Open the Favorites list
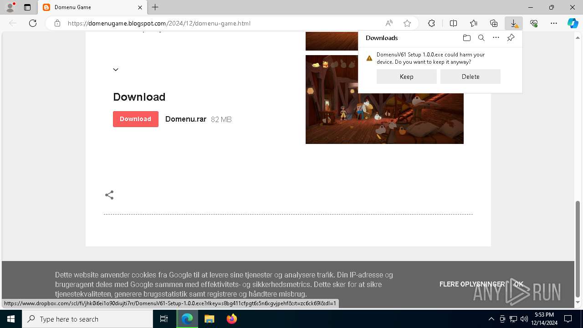583x328 pixels. tap(474, 23)
